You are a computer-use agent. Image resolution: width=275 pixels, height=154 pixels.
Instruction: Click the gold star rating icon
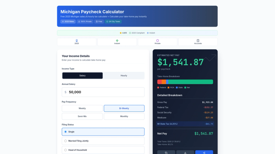(x=121, y=33)
